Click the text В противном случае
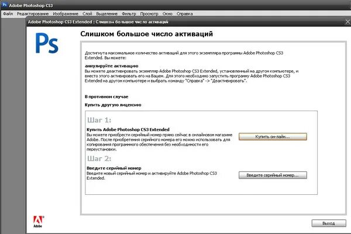The image size is (351, 234). pyautogui.click(x=106, y=97)
